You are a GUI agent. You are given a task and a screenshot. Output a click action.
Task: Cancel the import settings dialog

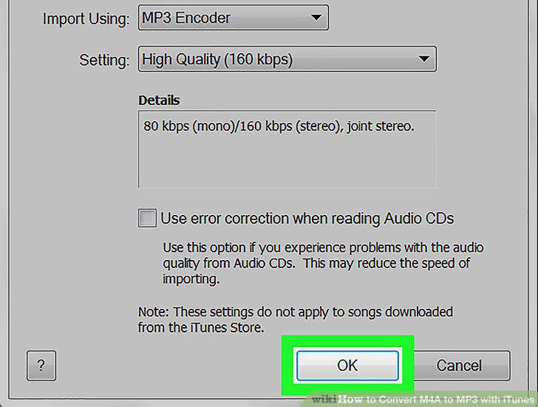coord(459,366)
